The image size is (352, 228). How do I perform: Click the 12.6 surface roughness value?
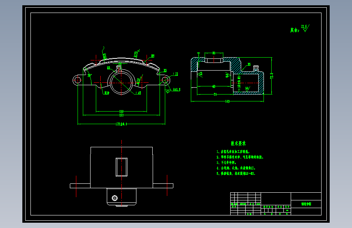pos(304,27)
